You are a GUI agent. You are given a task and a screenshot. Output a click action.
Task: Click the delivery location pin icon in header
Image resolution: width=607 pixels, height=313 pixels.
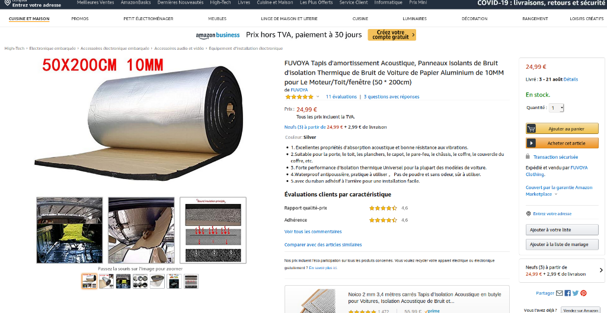[x=7, y=3]
